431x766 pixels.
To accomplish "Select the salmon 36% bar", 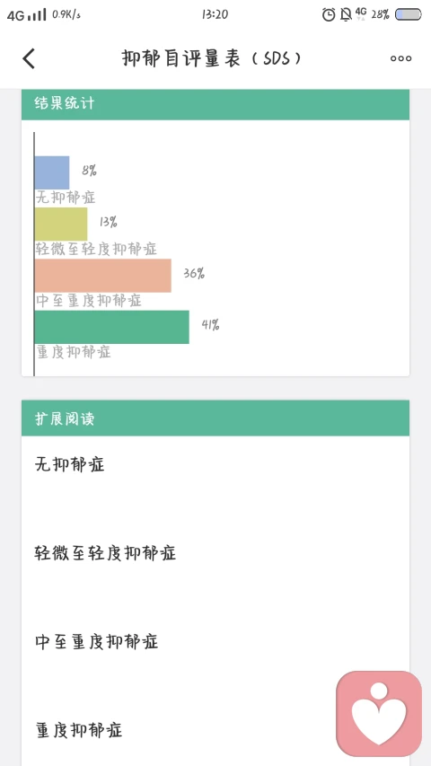I will coord(103,276).
